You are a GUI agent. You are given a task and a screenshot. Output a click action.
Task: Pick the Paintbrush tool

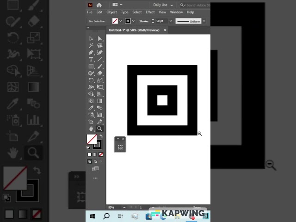pos(100,66)
